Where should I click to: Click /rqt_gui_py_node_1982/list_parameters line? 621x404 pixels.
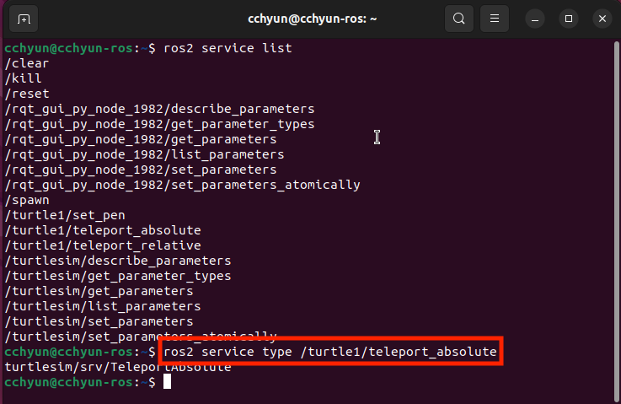[144, 154]
